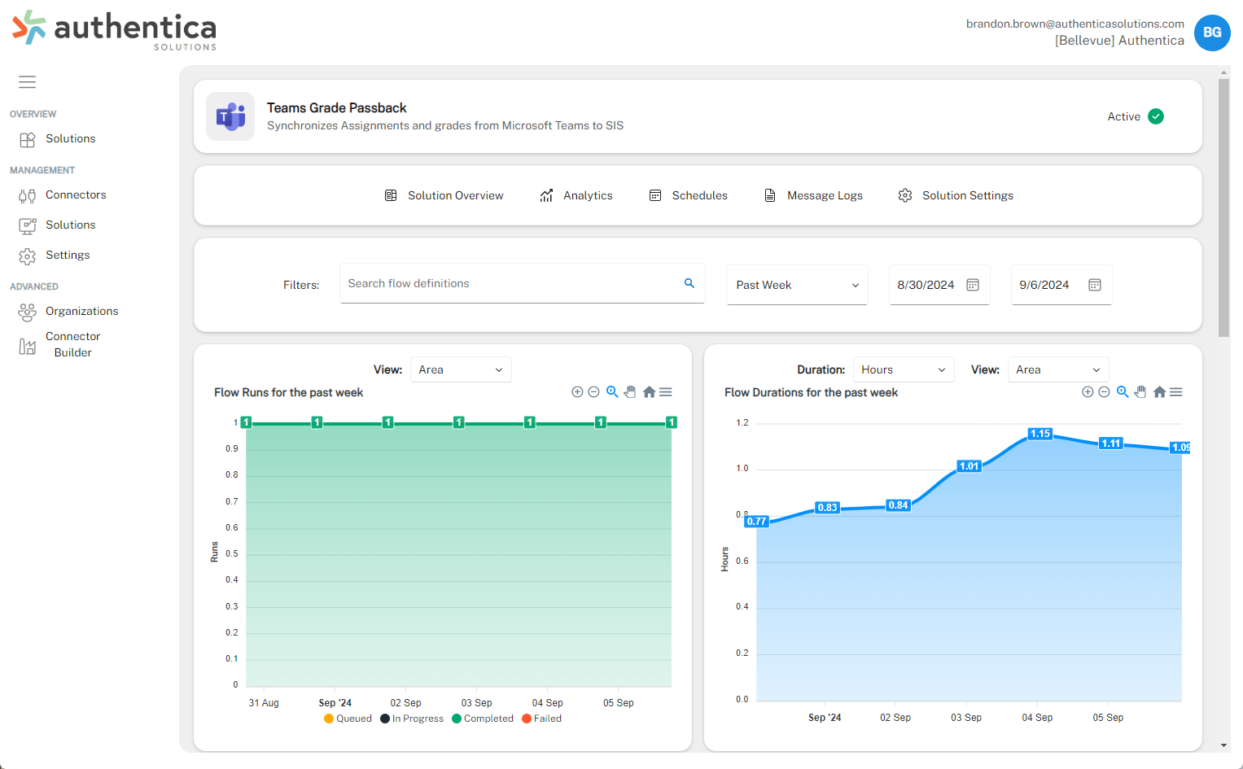Image resolution: width=1243 pixels, height=769 pixels.
Task: Open Connector Builder in sidebar
Action: coord(59,345)
